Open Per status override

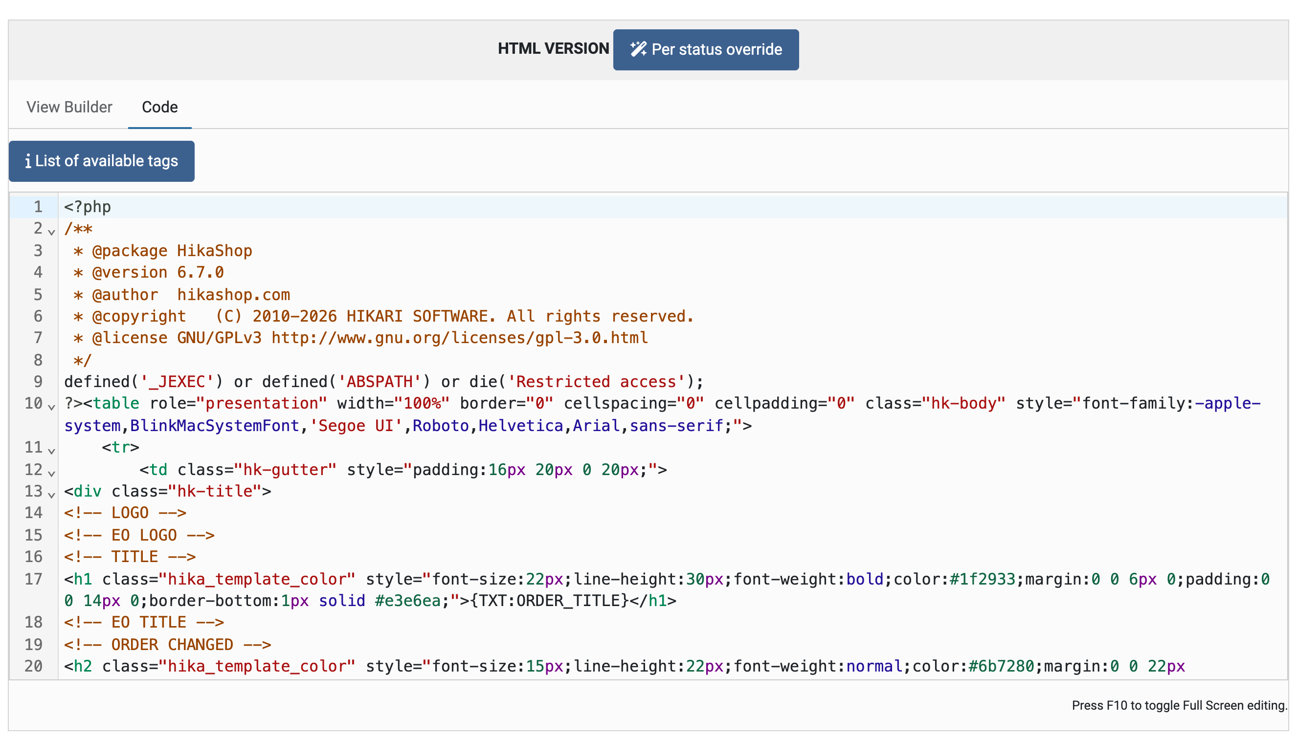click(x=705, y=50)
